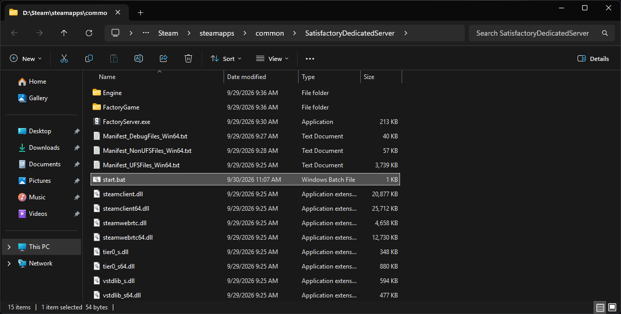Click the Forward arrow button

tap(39, 33)
